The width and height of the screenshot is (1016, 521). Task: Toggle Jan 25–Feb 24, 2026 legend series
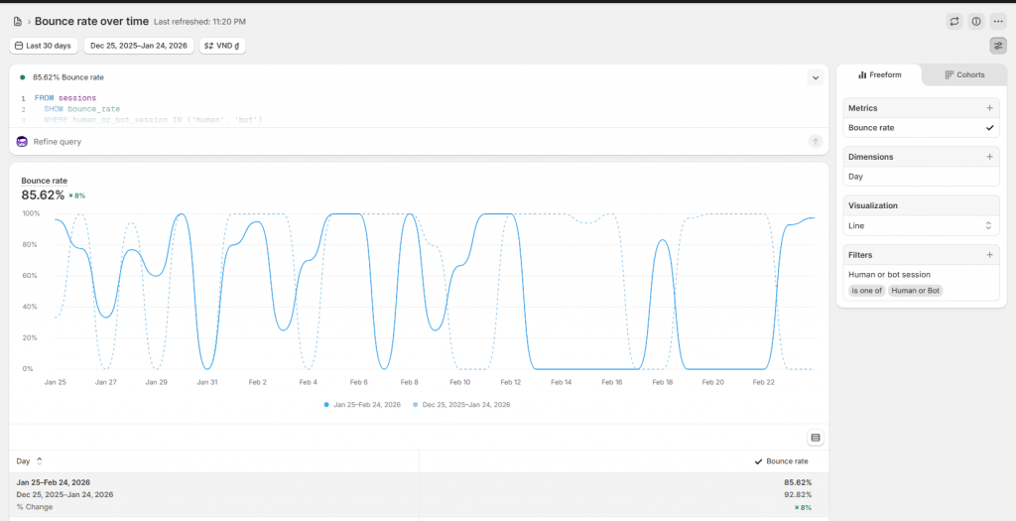(362, 404)
